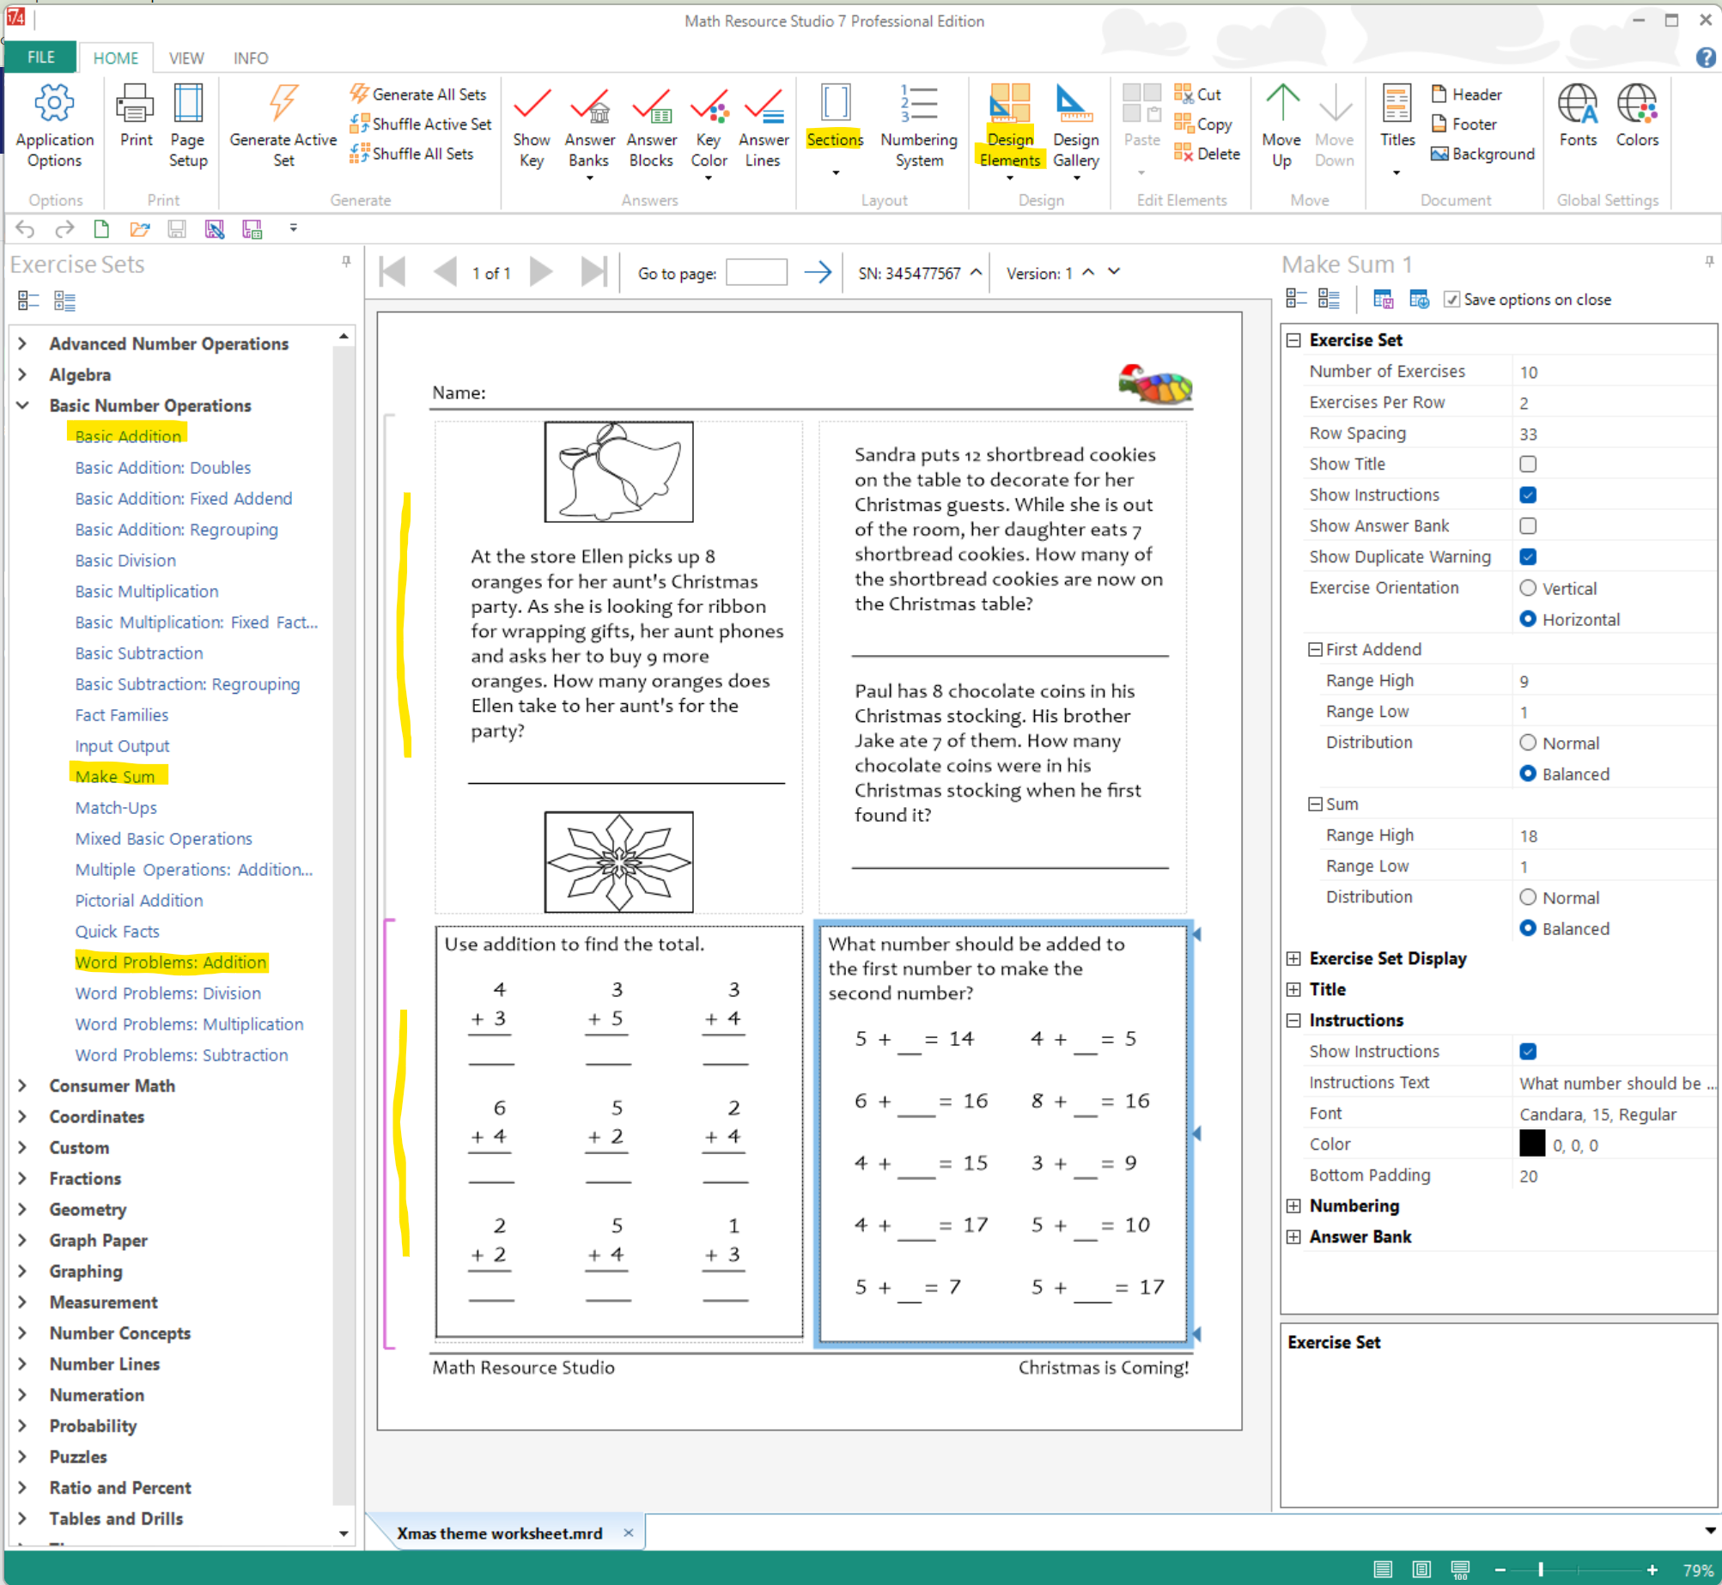1722x1585 pixels.
Task: Expand the Exercise Set Display section
Action: coord(1293,958)
